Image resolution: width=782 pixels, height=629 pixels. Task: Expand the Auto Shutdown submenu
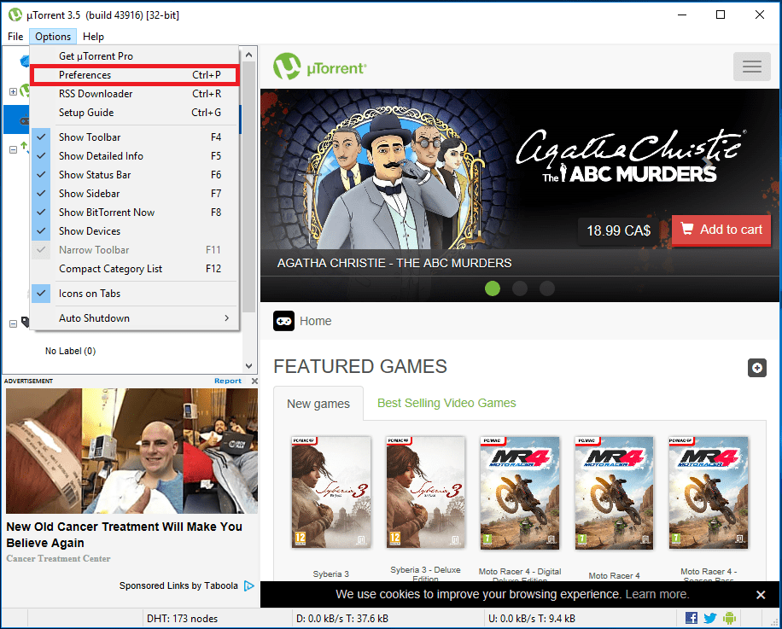tap(135, 318)
